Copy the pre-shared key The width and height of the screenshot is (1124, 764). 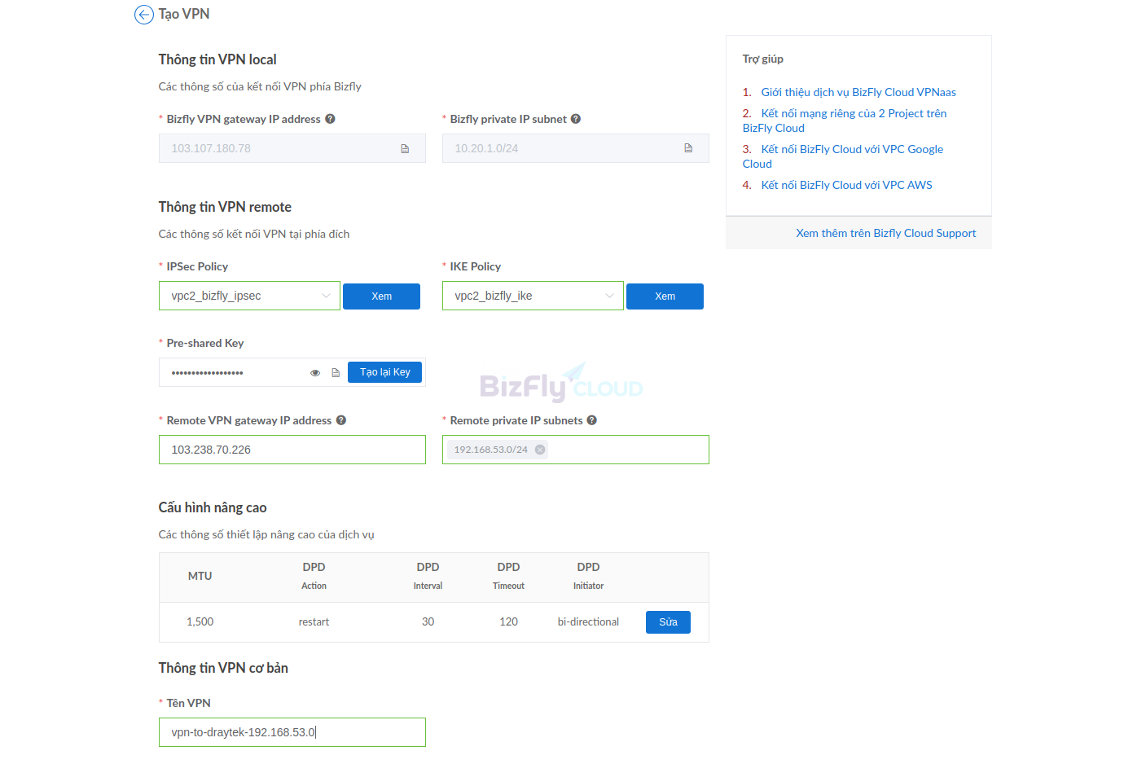pos(336,373)
